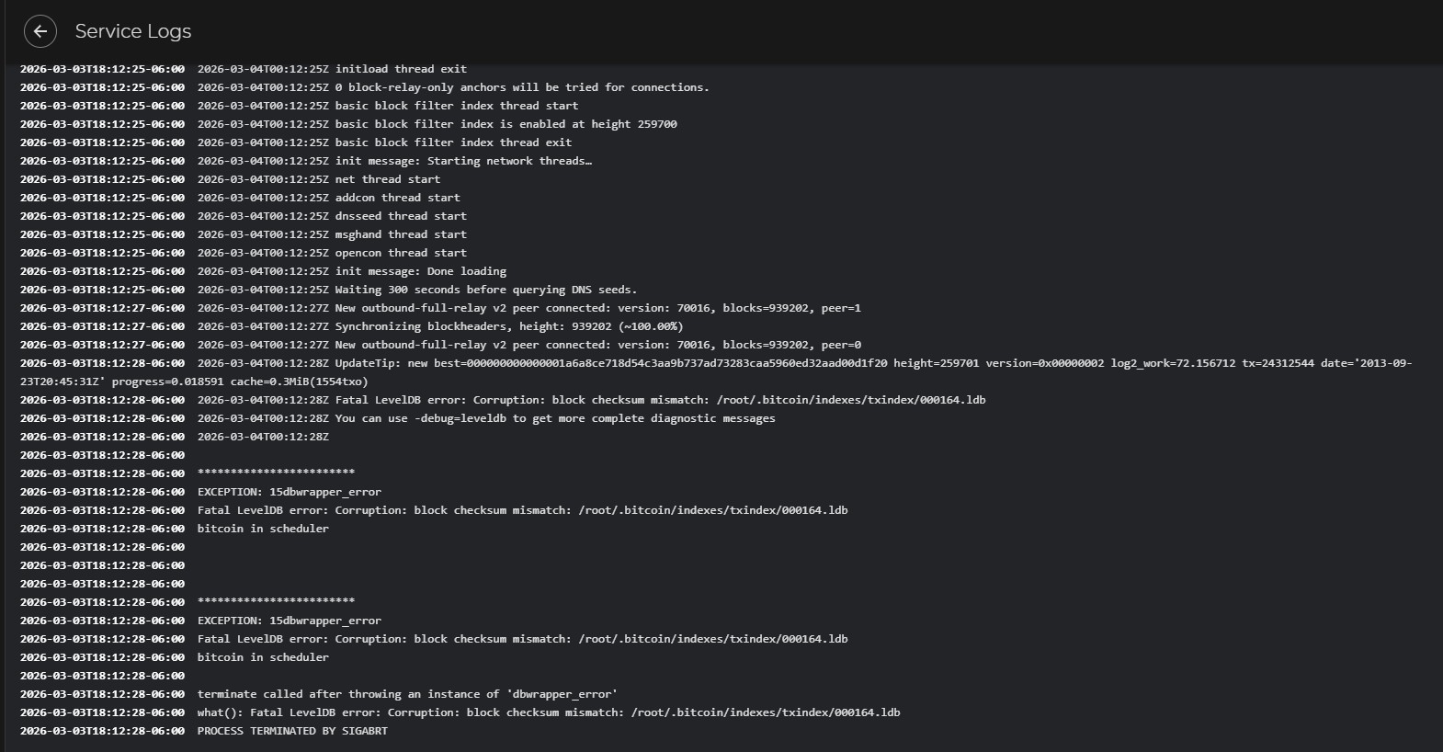Screen dimensions: 1443x752
Task: Select the "init message: Done loading" line
Action: pyautogui.click(x=420, y=271)
